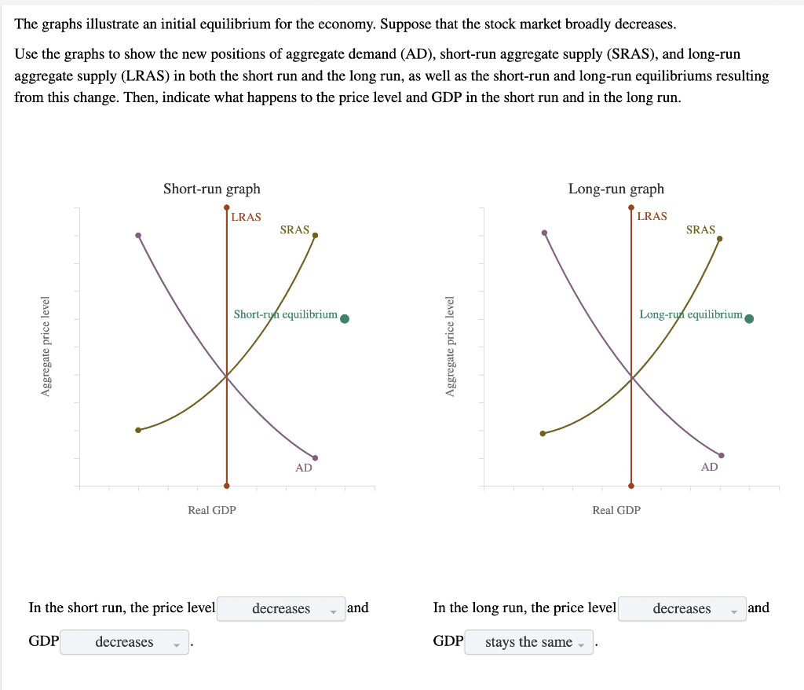The width and height of the screenshot is (804, 690).
Task: Click the upper endpoint of the short-run AD curve
Action: (x=138, y=235)
